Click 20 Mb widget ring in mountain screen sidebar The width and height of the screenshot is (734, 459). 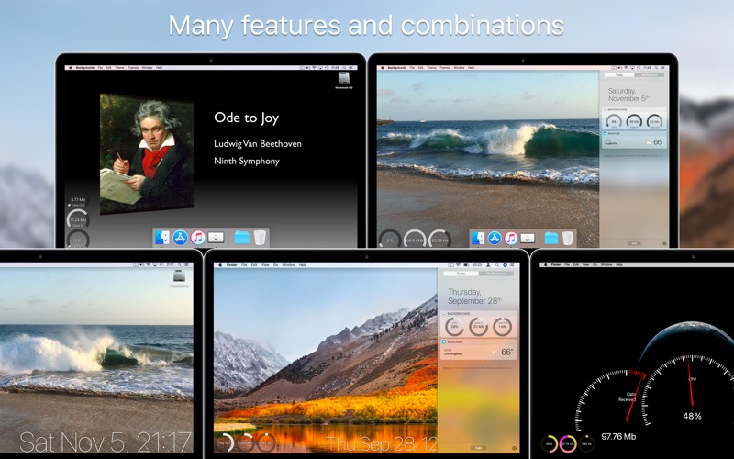[x=478, y=327]
